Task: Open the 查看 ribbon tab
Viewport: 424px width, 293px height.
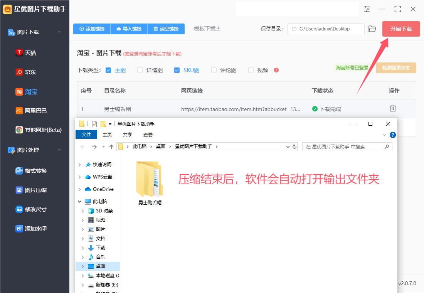Action: (x=148, y=135)
